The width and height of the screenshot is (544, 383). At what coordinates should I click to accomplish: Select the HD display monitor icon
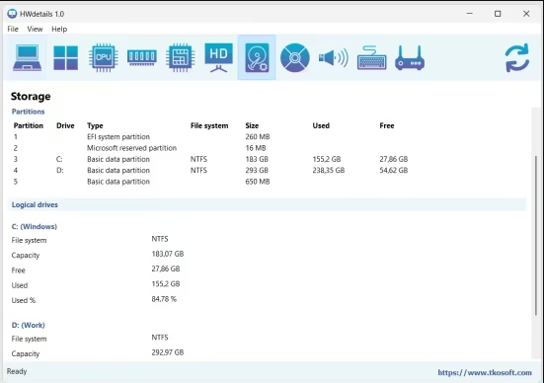[x=218, y=57]
